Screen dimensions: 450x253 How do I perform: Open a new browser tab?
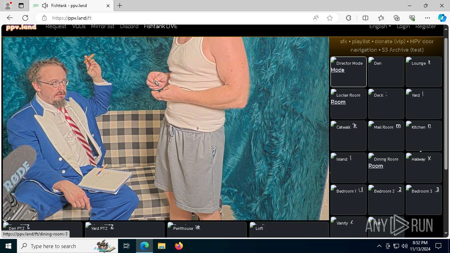tap(120, 6)
